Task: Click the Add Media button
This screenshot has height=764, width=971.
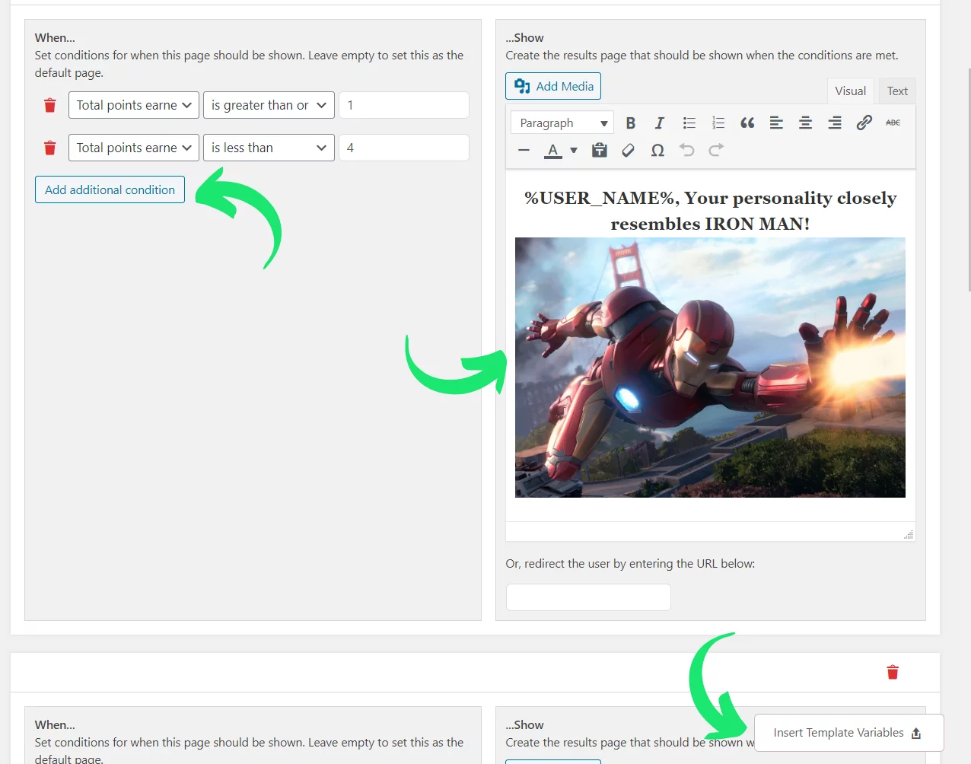Action: tap(553, 86)
